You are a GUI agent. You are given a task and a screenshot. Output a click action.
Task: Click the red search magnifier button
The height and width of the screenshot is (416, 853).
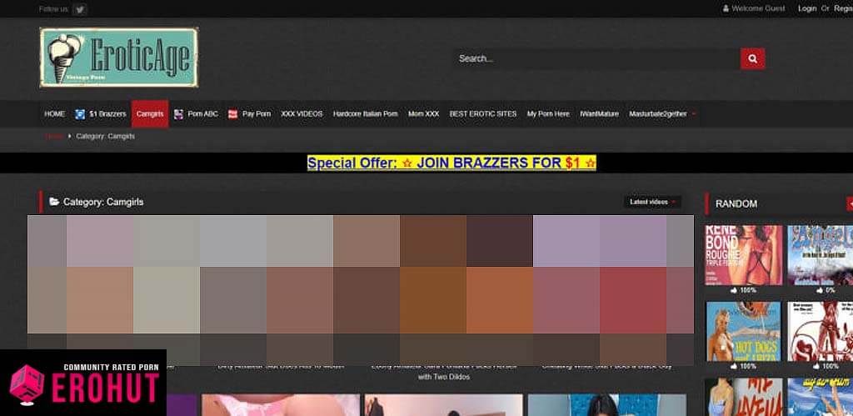click(x=752, y=59)
